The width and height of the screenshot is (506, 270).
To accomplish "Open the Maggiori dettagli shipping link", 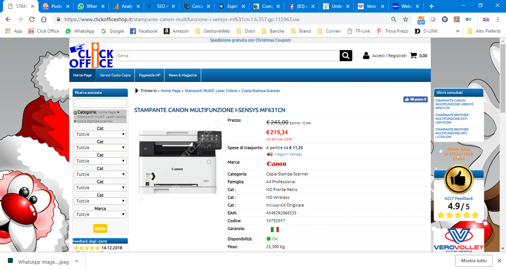I will click(x=288, y=154).
